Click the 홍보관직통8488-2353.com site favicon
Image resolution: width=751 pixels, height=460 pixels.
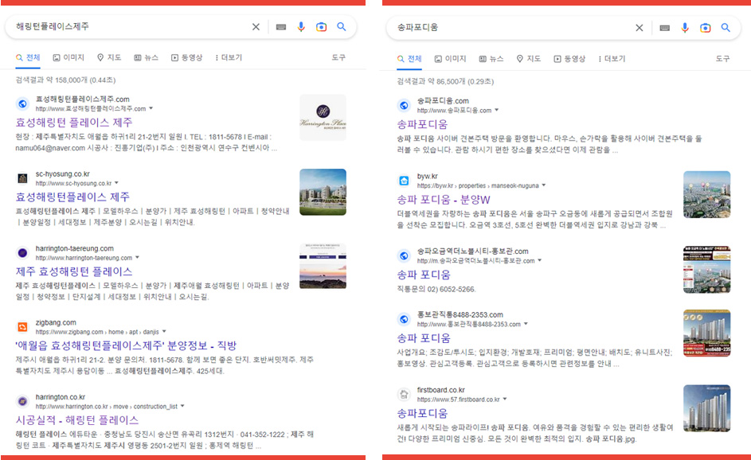coord(404,319)
